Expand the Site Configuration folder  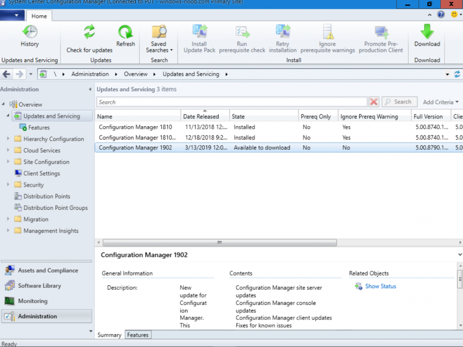pos(8,161)
